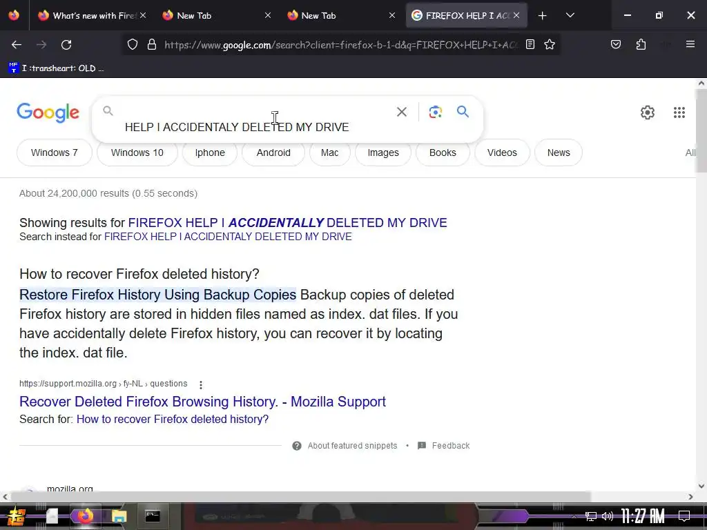
Task: Switch to News results
Action: [558, 153]
